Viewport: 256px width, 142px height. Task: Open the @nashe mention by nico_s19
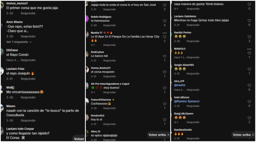[179, 85]
